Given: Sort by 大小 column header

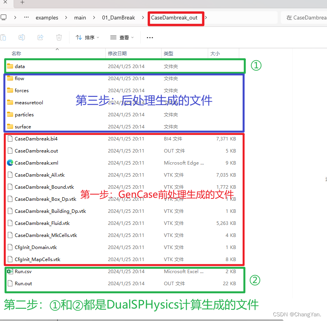Looking at the screenshot, I should coord(215,54).
